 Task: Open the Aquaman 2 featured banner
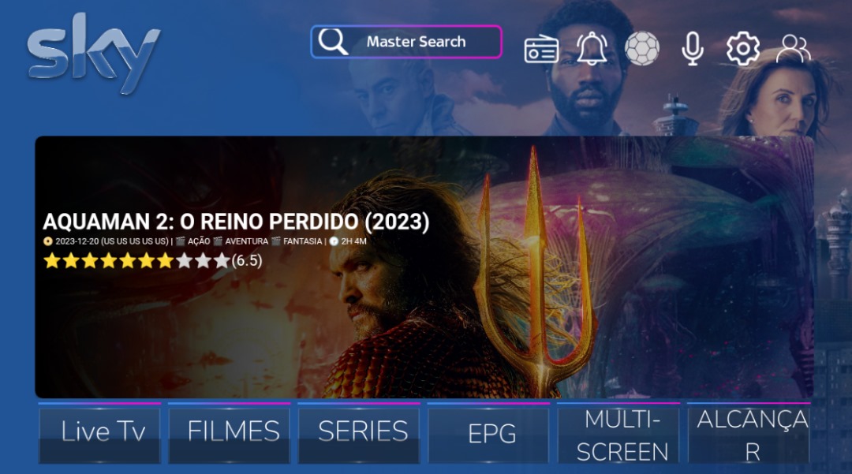[424, 267]
